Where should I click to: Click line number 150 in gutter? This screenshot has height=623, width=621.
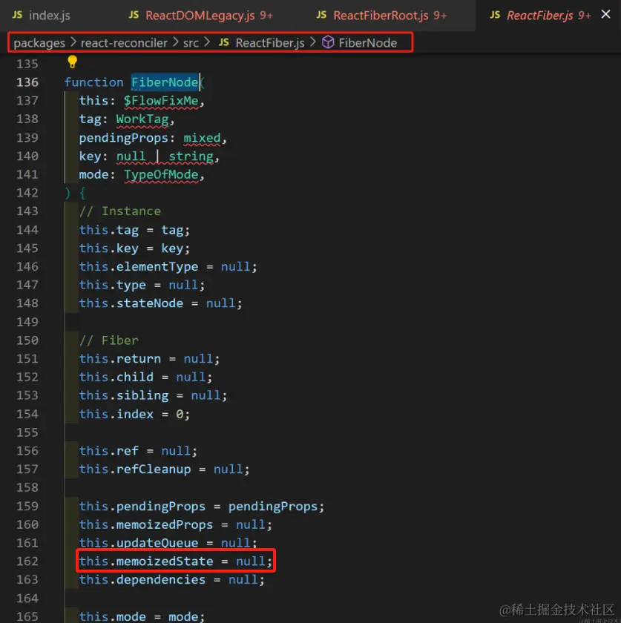coord(27,340)
